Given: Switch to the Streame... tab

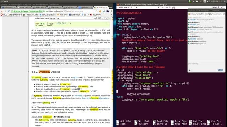Looking at the screenshot, I should coord(55,7).
